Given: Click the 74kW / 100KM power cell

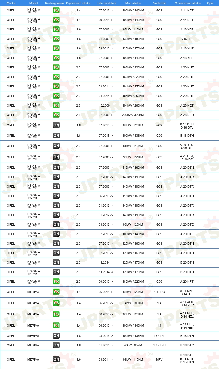Looking at the screenshot, I should [133, 303].
